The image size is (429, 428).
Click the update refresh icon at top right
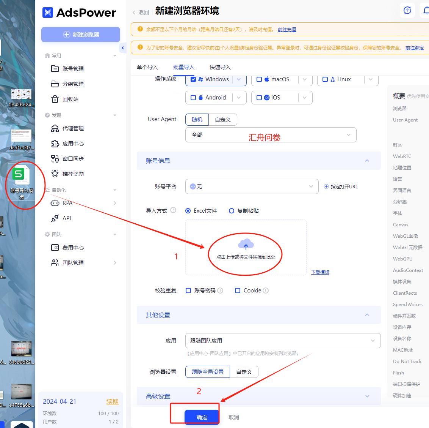(x=407, y=10)
